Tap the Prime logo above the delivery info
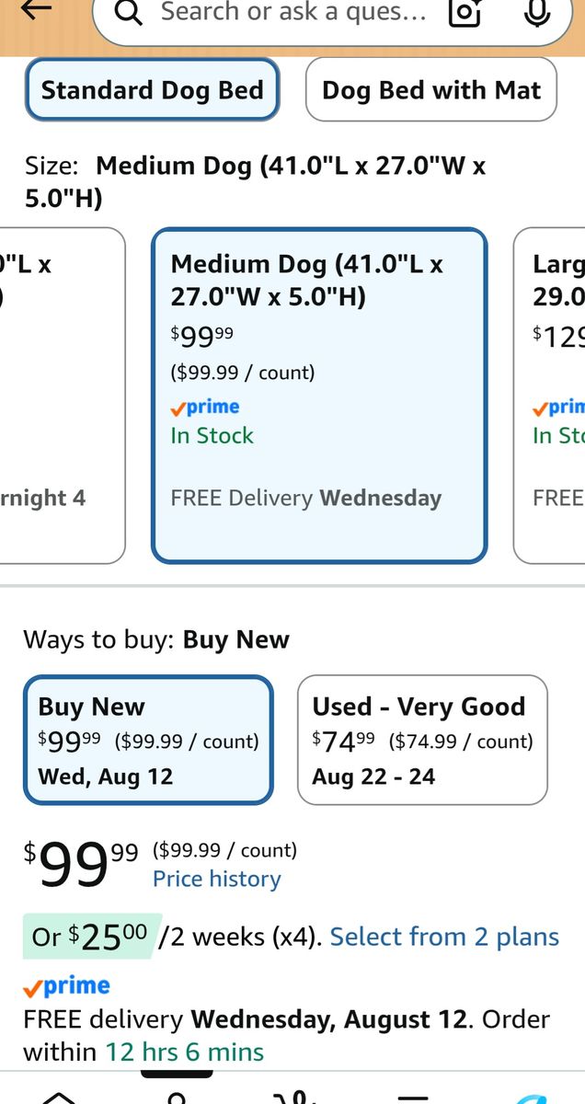This screenshot has width=585, height=1104. [x=66, y=986]
